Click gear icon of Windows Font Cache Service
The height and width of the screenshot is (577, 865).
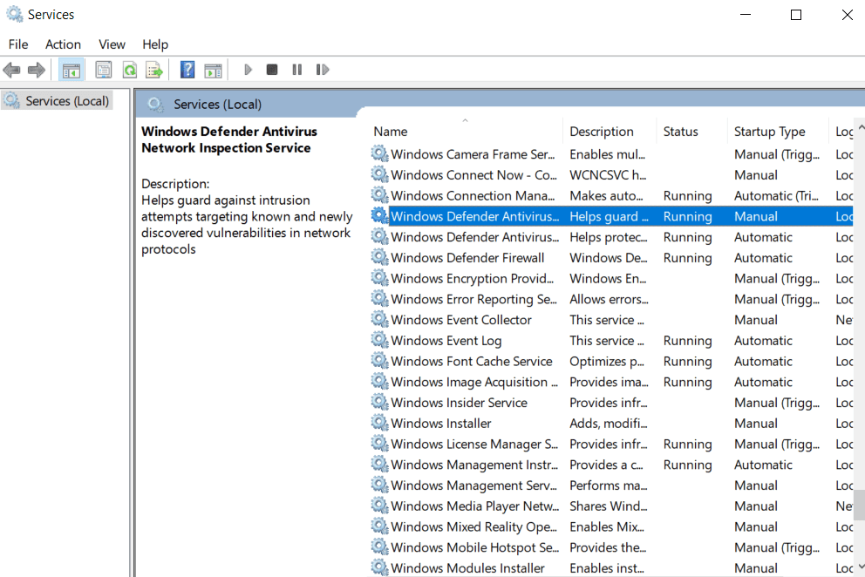379,360
